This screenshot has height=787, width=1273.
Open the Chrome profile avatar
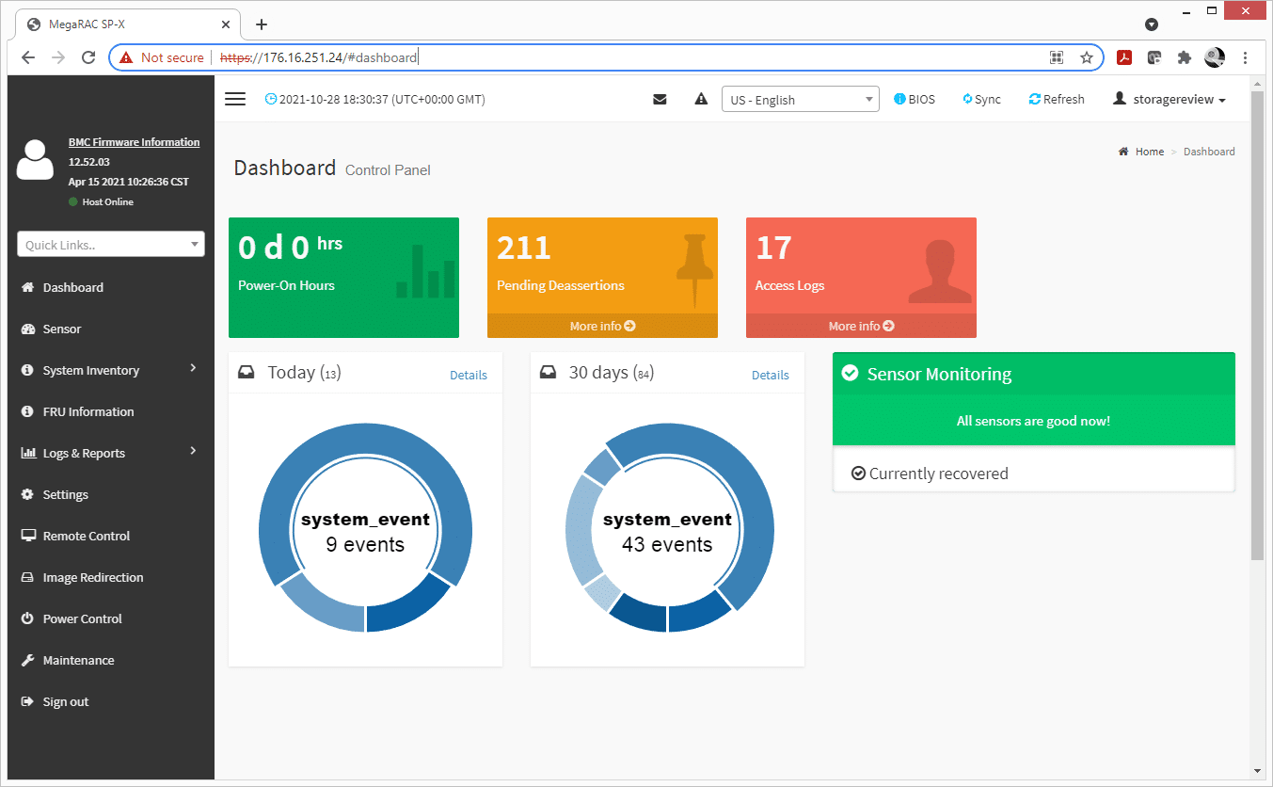pyautogui.click(x=1215, y=57)
